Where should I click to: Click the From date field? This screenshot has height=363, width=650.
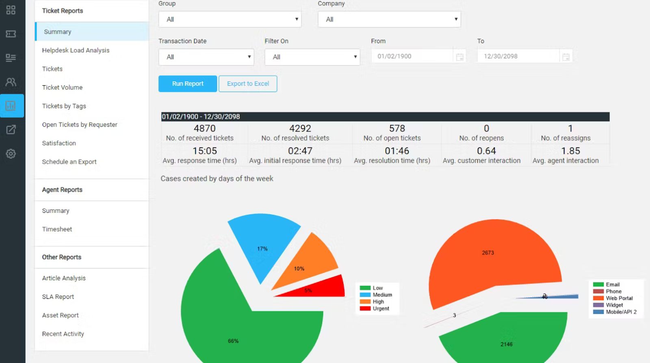click(412, 56)
